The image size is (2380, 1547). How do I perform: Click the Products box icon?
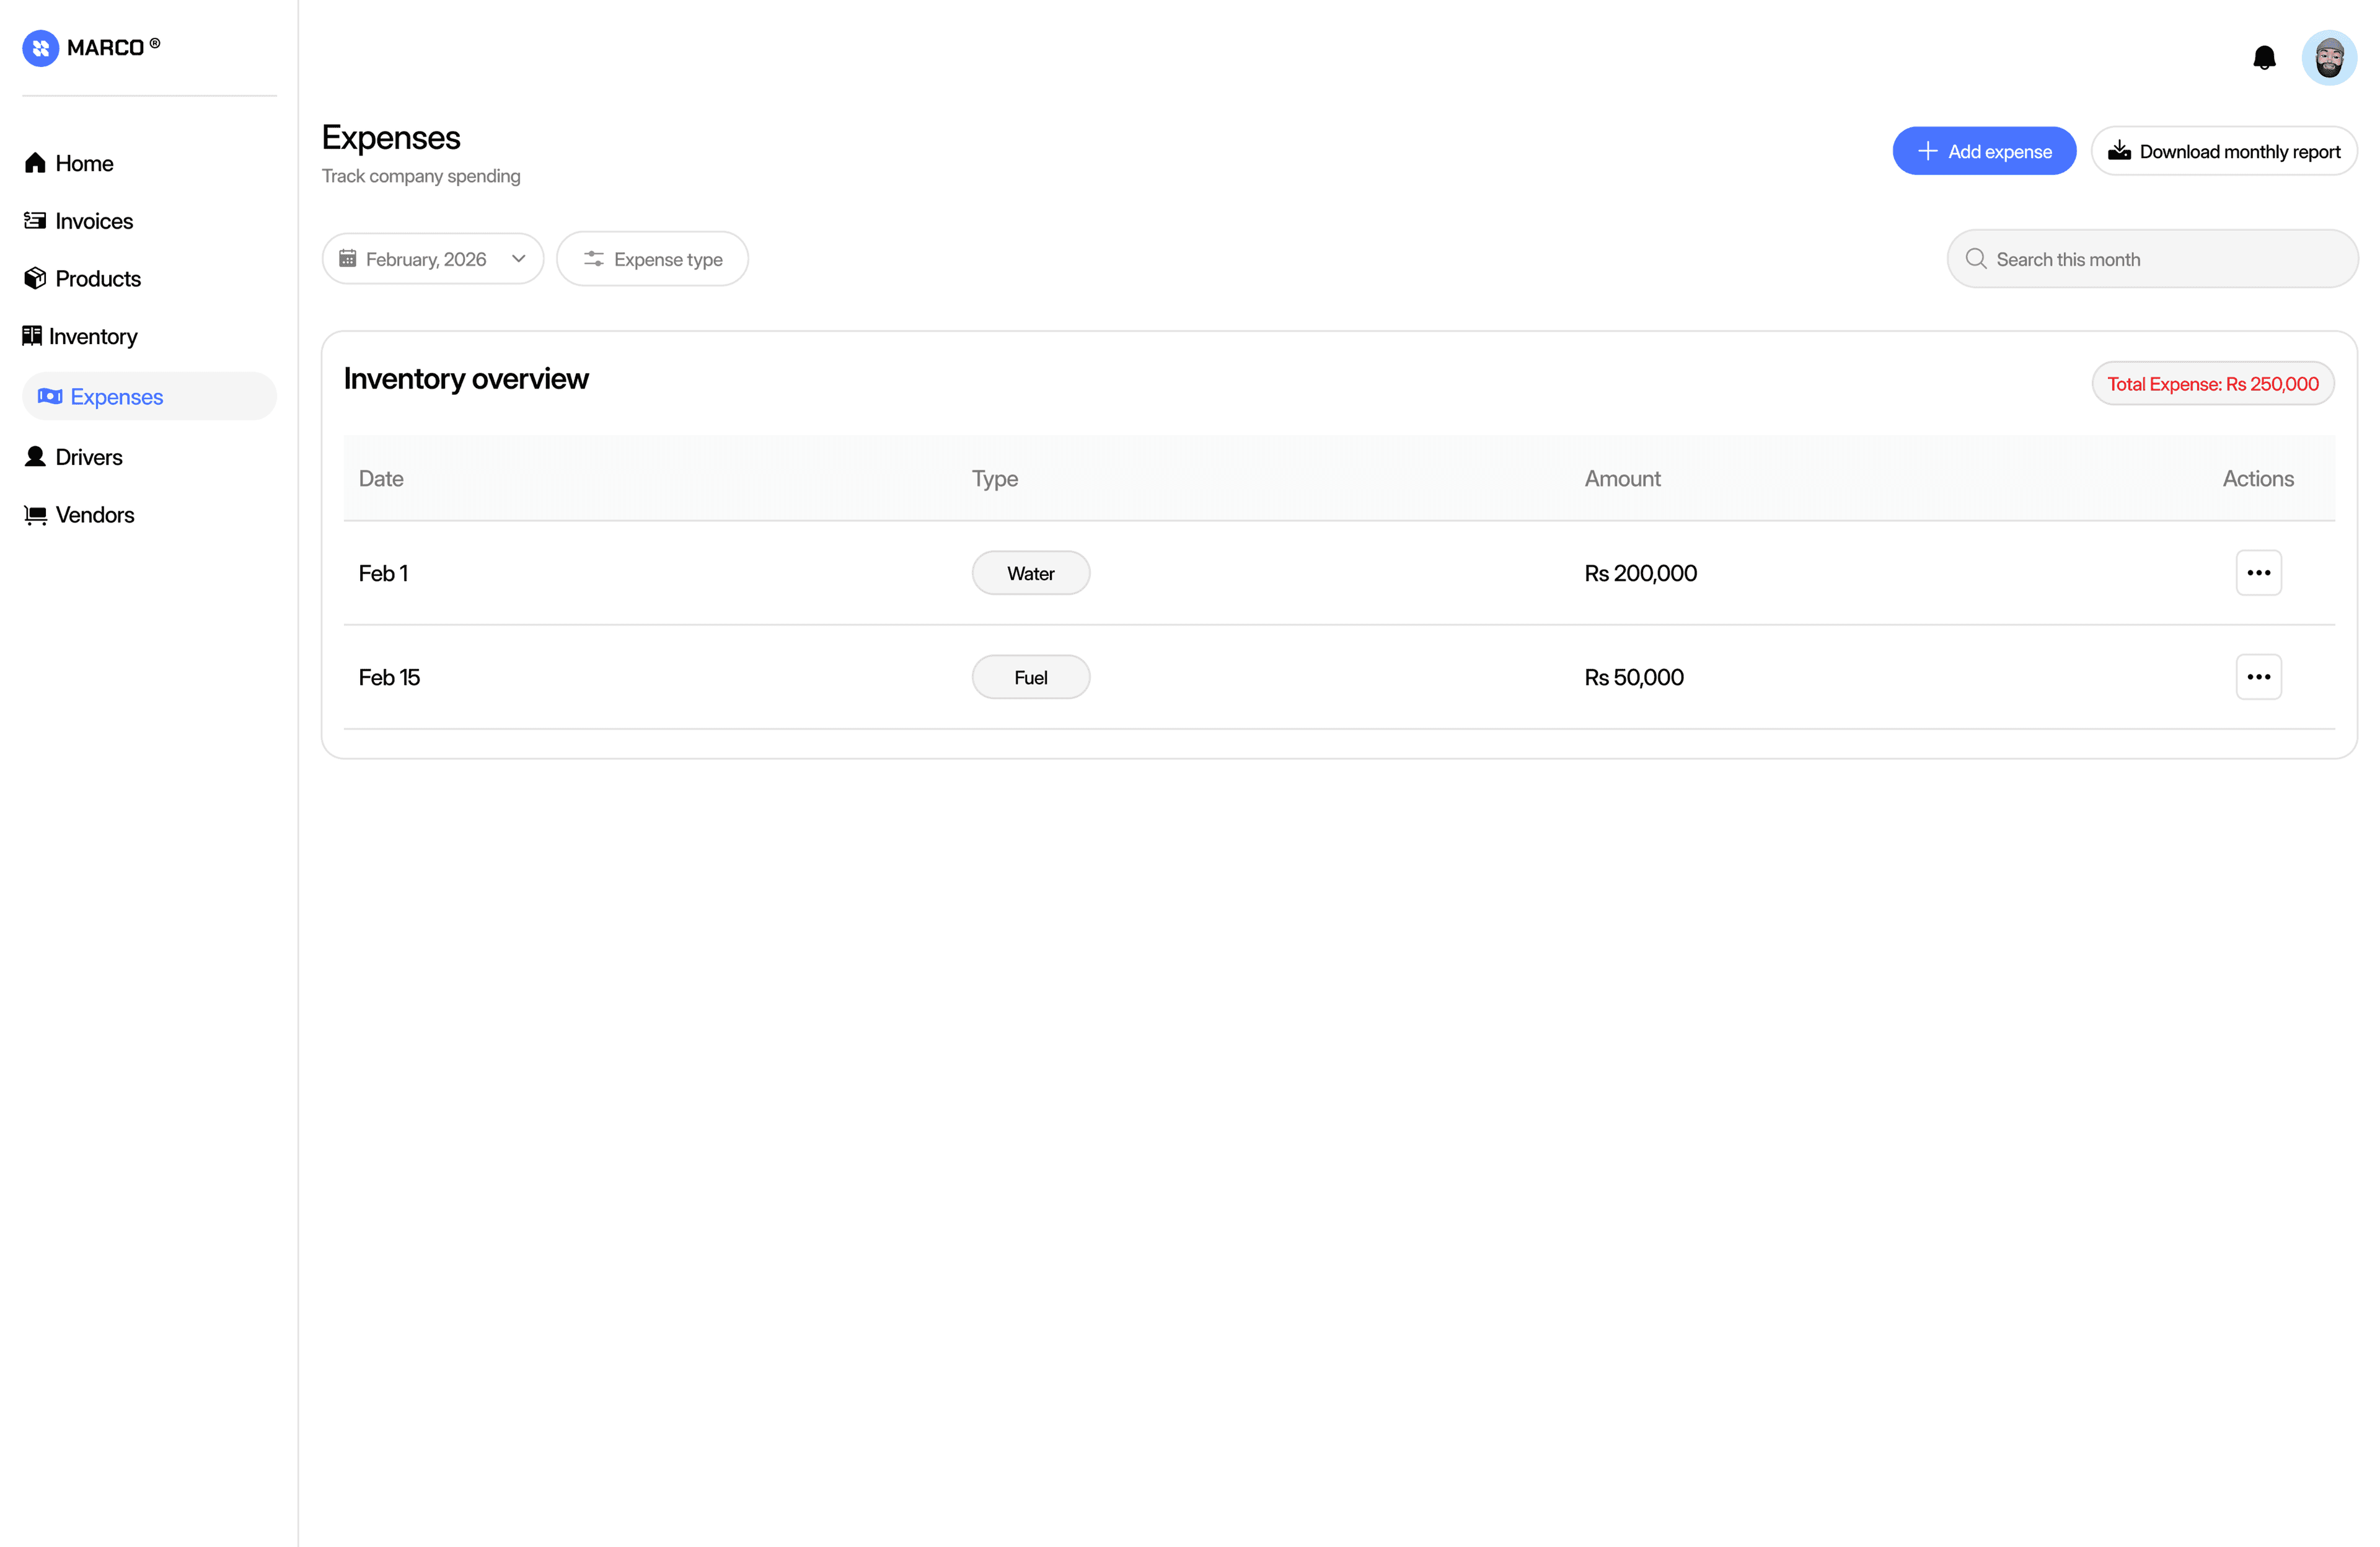point(36,278)
